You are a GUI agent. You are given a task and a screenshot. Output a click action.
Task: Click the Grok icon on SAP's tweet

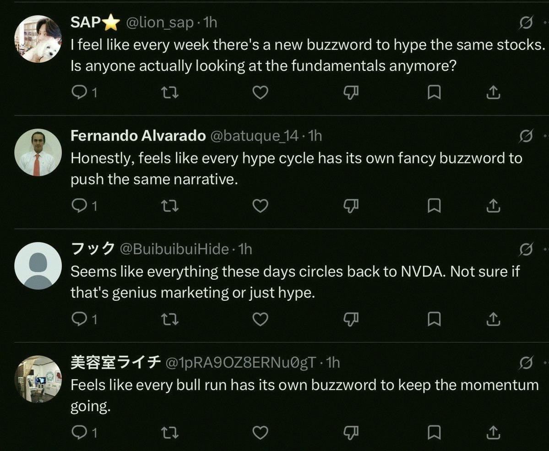click(x=526, y=22)
